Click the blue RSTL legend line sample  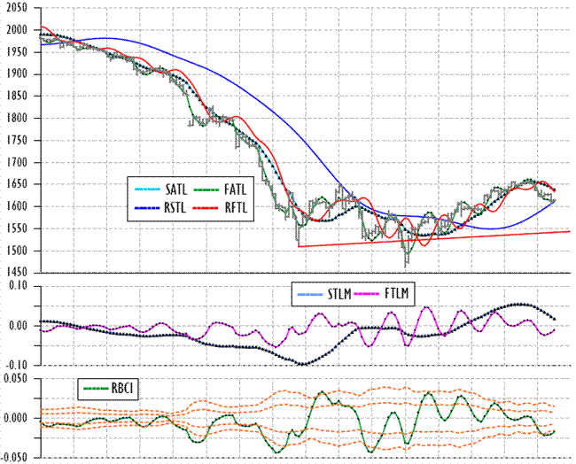(x=148, y=208)
